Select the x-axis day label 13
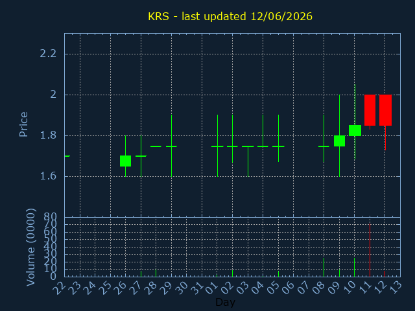Viewport: 415px width, 311px height. pos(395,288)
